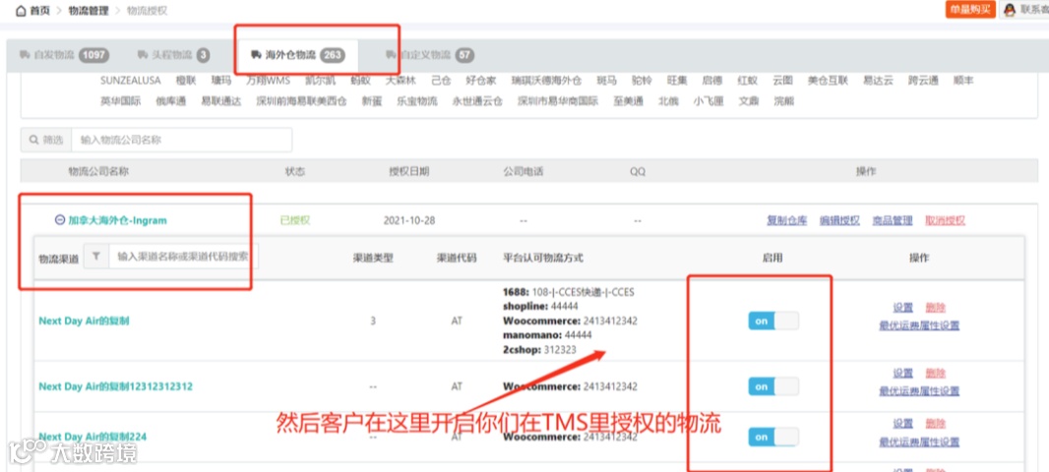Choose the 美仓互联 provider
Screen dimensions: 1049x472
(x=828, y=81)
